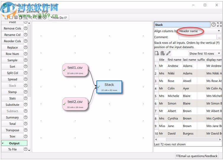Click the pencil edit icon above table

[168, 53]
